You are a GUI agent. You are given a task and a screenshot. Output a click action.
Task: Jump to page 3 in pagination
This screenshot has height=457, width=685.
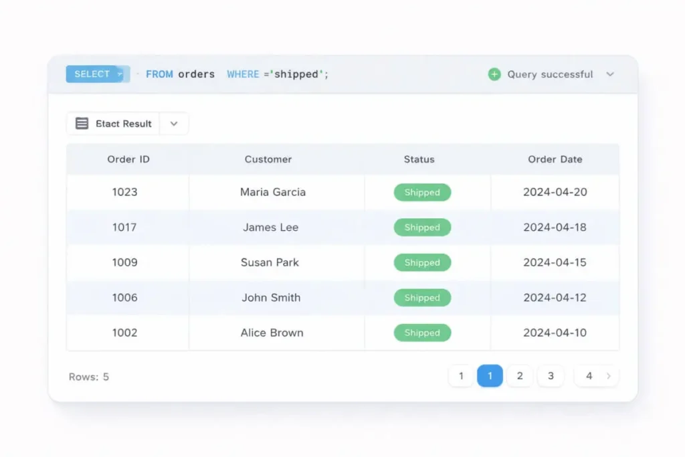click(551, 376)
